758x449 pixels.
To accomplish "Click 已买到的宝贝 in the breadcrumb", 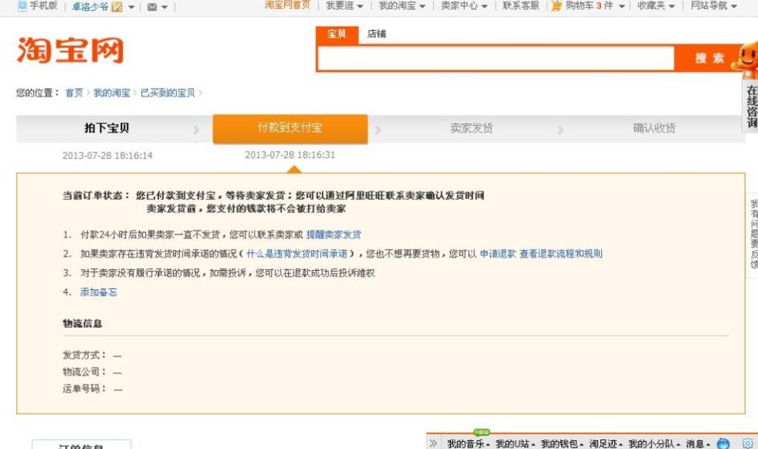I will coord(168,92).
